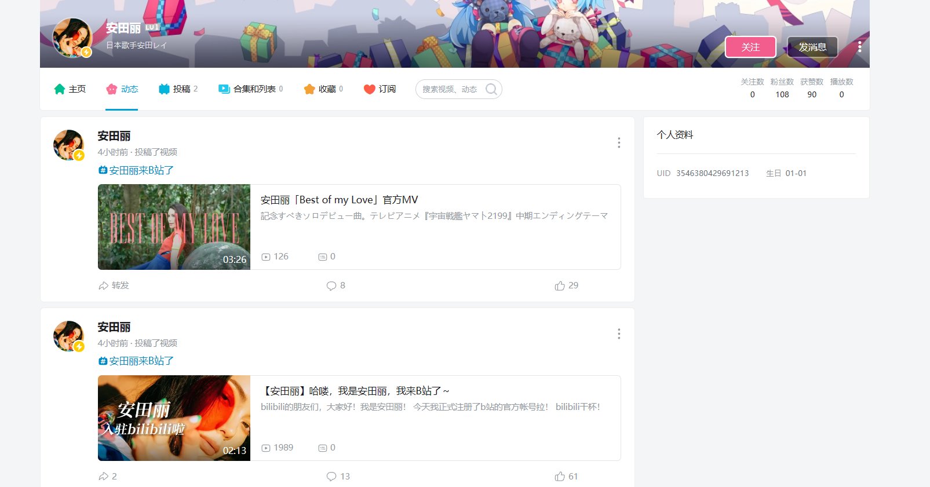
Task: Click the UID 3546380429691213 text
Action: 703,173
